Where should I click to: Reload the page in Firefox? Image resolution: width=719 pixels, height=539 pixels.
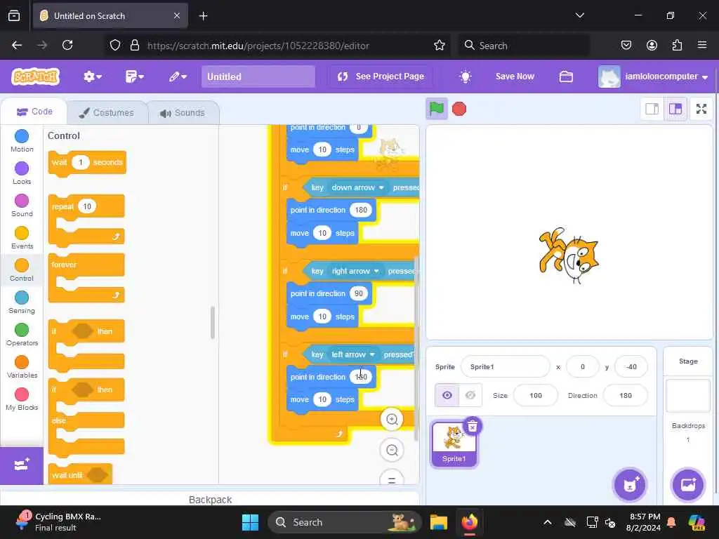click(67, 45)
